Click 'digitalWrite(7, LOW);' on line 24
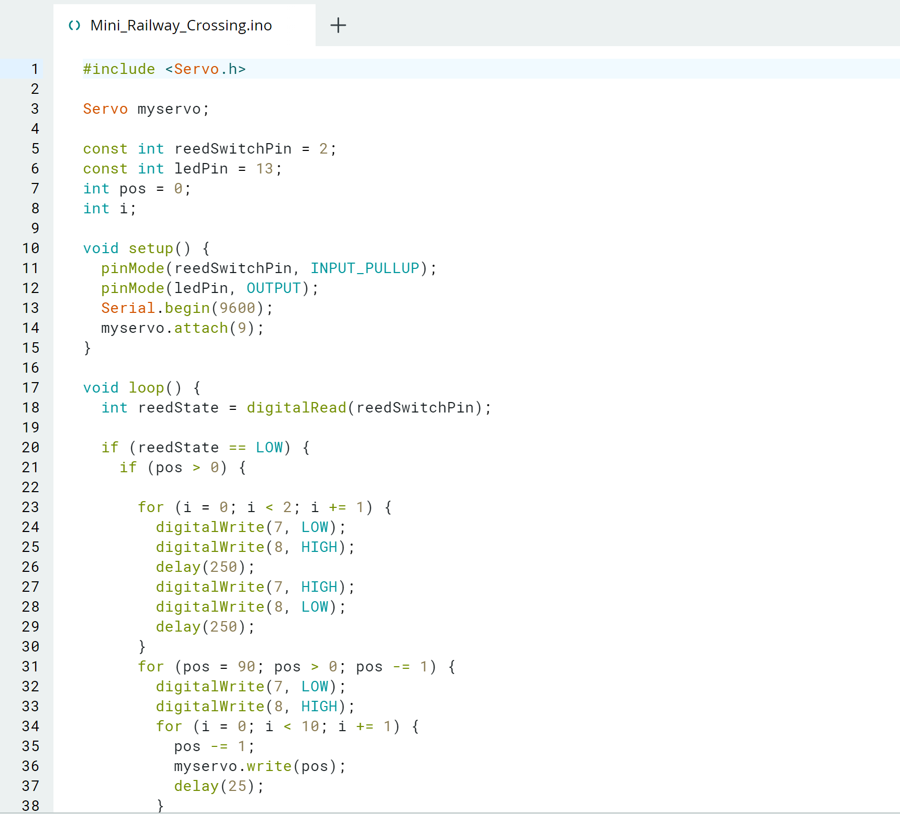Image resolution: width=900 pixels, height=814 pixels. click(x=251, y=527)
